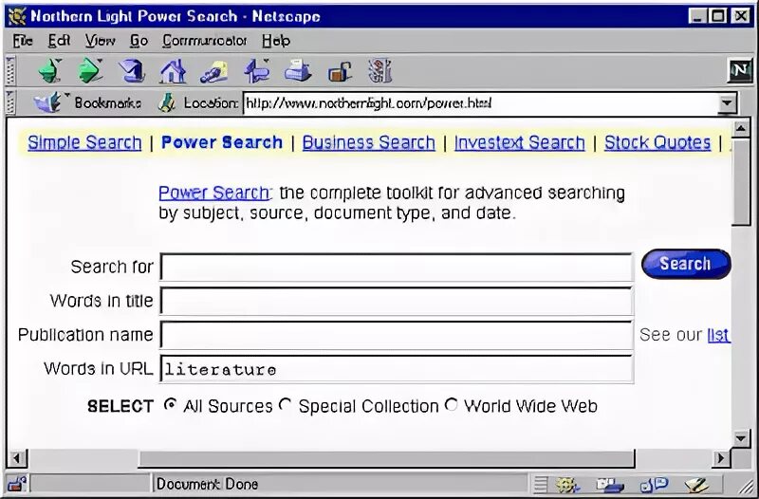Open Discussion groups component bar icon
759x499 pixels.
pos(654,484)
